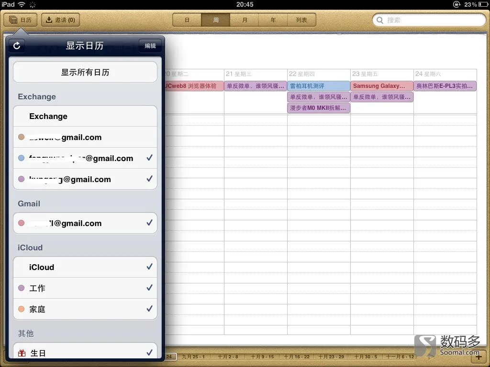This screenshot has height=367, width=490.
Task: Toggle the 生日 birthdays calendar checkmark
Action: (150, 353)
